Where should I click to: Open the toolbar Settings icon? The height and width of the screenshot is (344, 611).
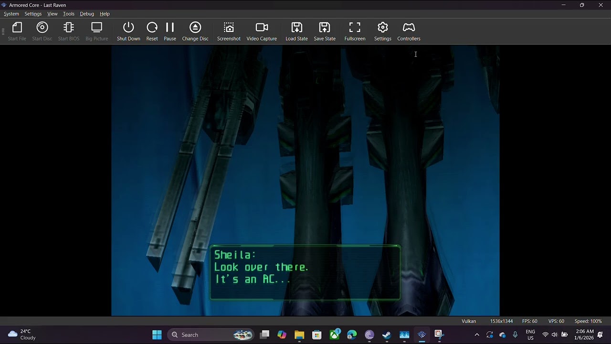(383, 32)
